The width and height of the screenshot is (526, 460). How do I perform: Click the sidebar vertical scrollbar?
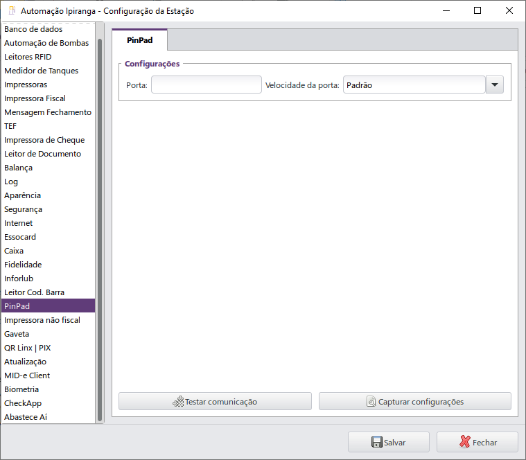click(x=100, y=230)
